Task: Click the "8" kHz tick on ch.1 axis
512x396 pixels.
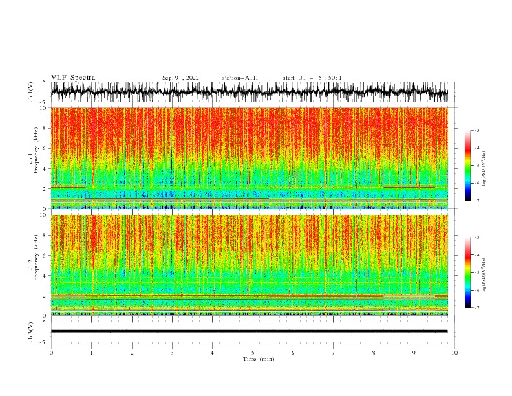Action: (44, 128)
